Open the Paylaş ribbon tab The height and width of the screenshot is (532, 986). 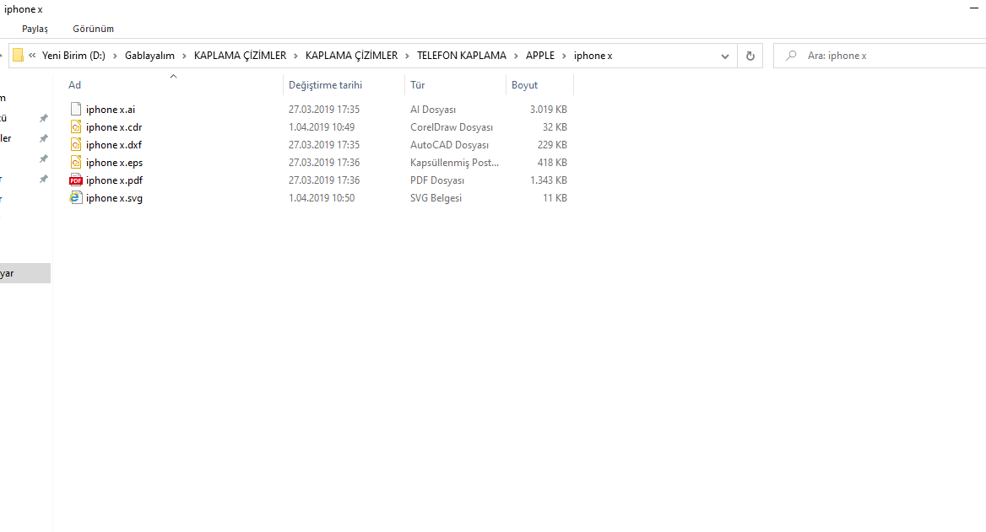pos(35,29)
